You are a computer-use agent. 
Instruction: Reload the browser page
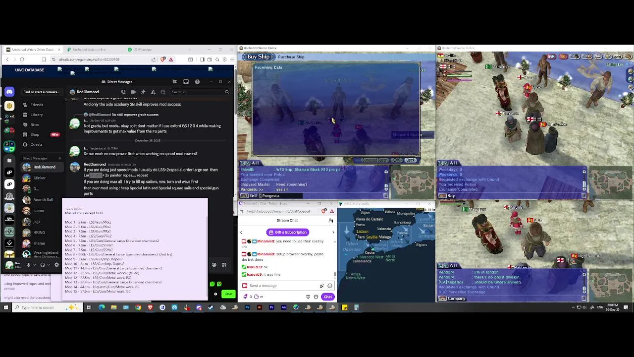click(22, 59)
